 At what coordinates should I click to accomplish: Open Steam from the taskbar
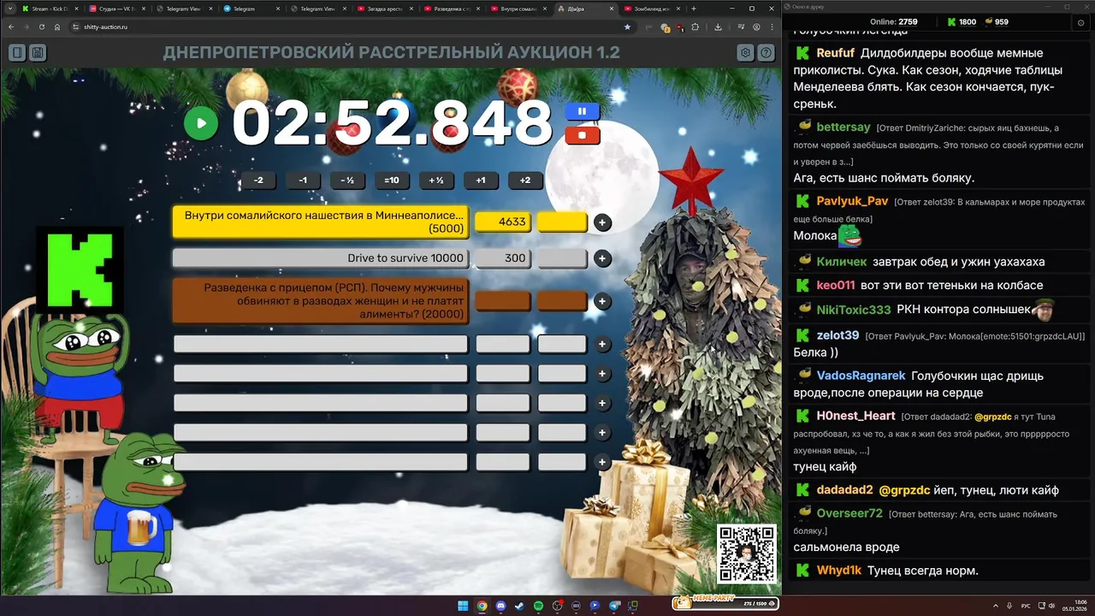(x=519, y=606)
